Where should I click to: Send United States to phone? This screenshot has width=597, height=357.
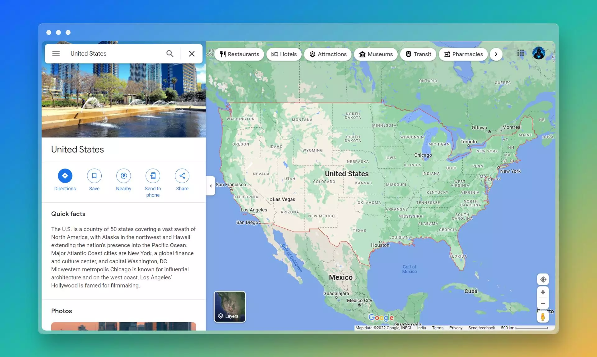pyautogui.click(x=153, y=176)
